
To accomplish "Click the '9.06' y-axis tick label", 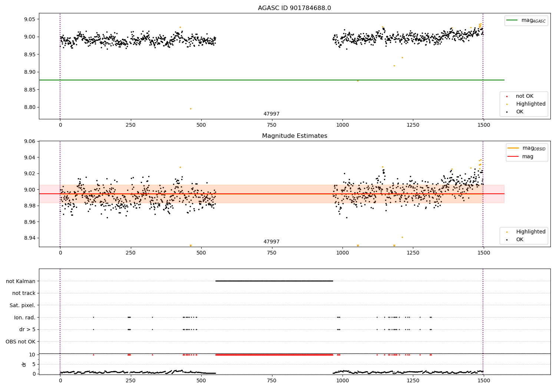I will pos(30,142).
